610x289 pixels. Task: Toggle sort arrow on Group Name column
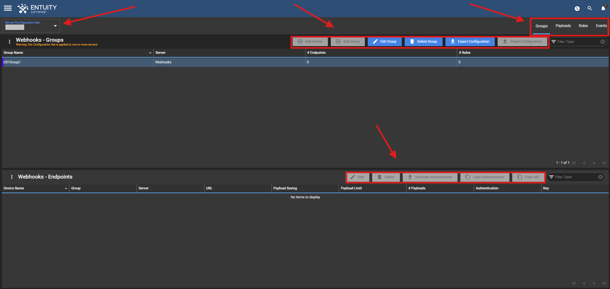click(150, 53)
